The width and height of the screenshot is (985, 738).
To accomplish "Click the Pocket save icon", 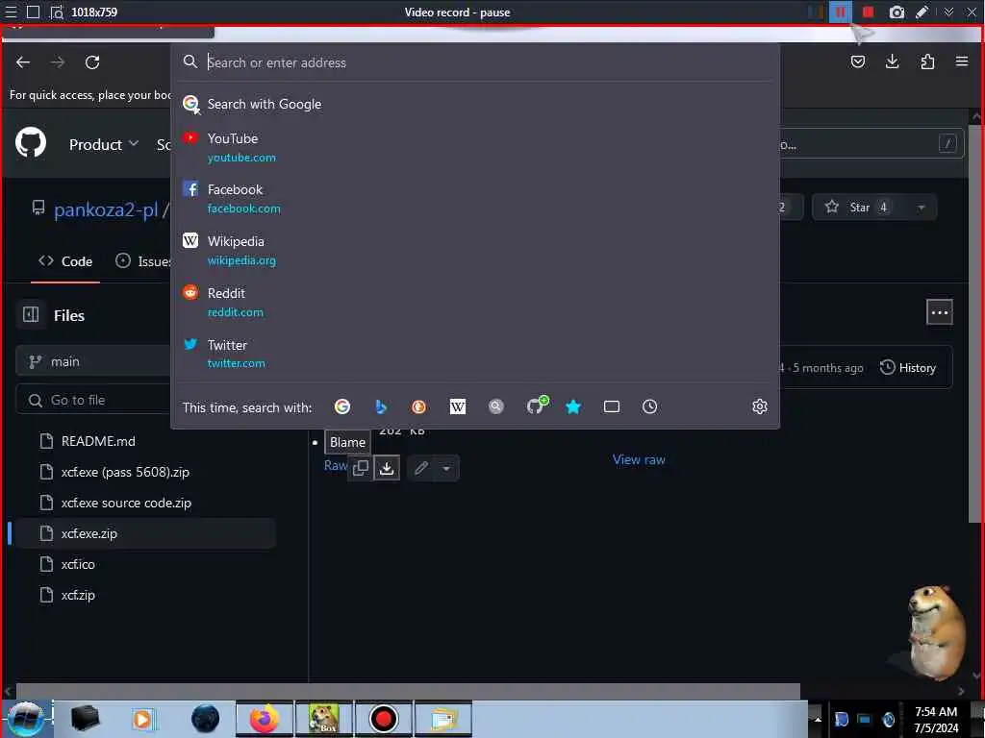I will (x=857, y=61).
